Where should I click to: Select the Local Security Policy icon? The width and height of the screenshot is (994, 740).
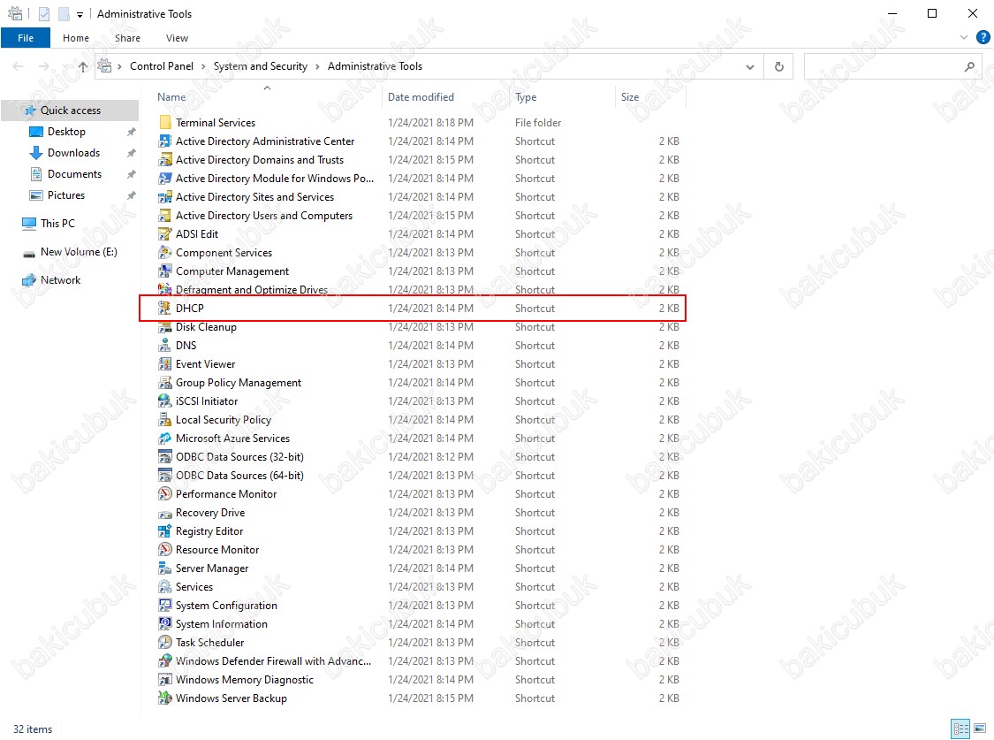[165, 420]
